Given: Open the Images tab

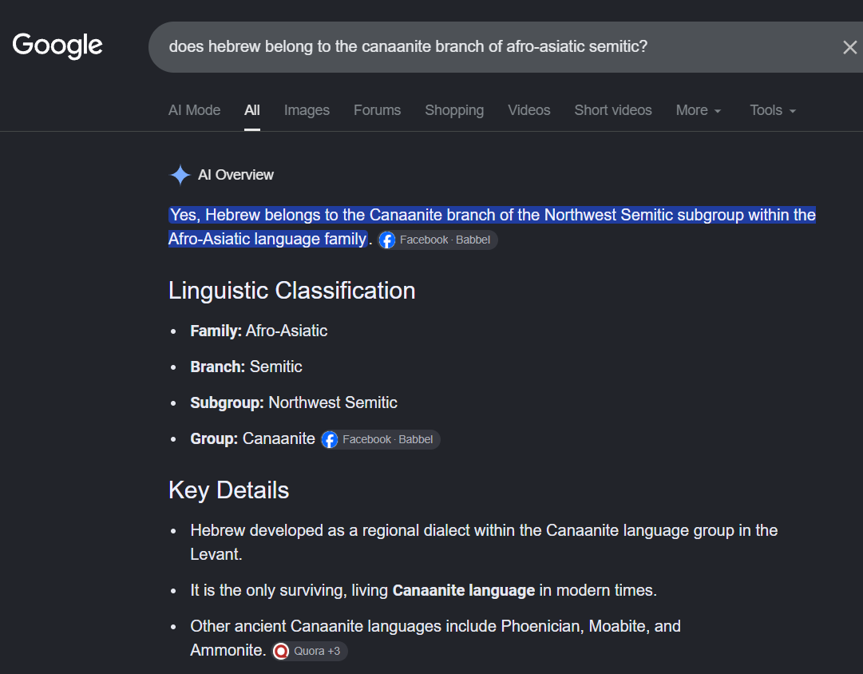Looking at the screenshot, I should [x=307, y=110].
